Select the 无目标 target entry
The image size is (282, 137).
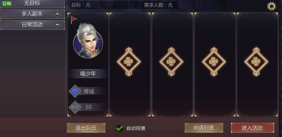(32, 4)
